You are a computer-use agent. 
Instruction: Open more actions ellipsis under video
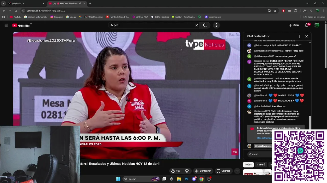(x=237, y=171)
